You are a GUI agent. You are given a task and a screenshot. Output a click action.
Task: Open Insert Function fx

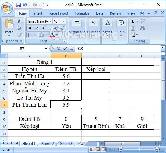click(x=71, y=49)
